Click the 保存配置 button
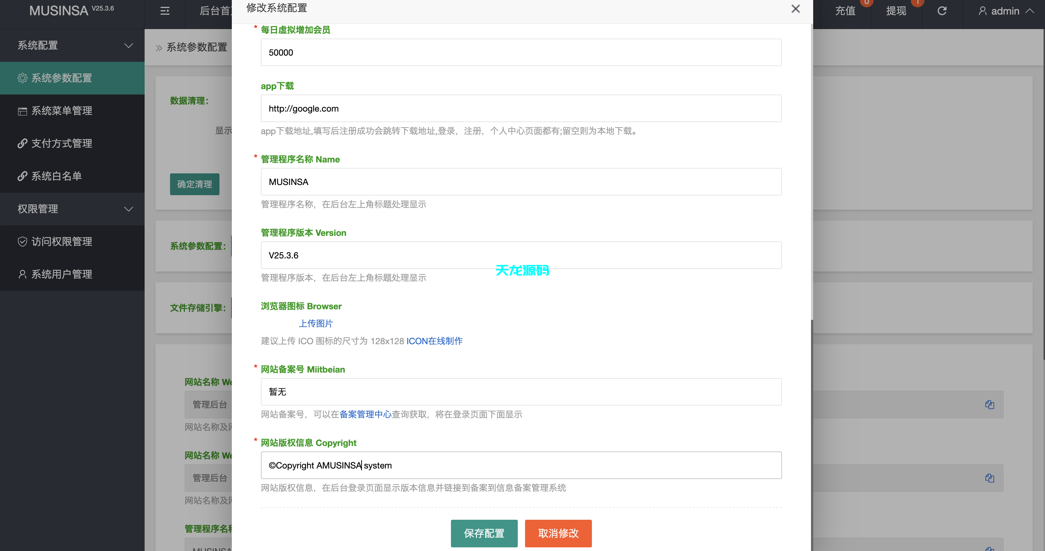The image size is (1045, 551). 484,534
